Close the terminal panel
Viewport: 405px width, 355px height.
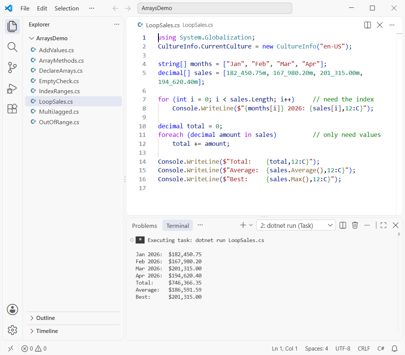(395, 225)
